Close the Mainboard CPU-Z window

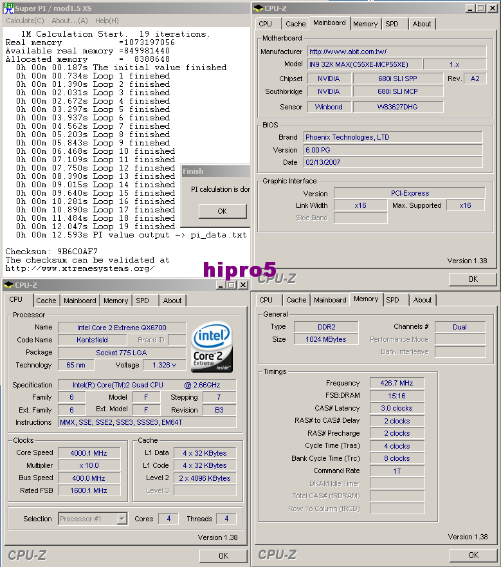(x=493, y=8)
